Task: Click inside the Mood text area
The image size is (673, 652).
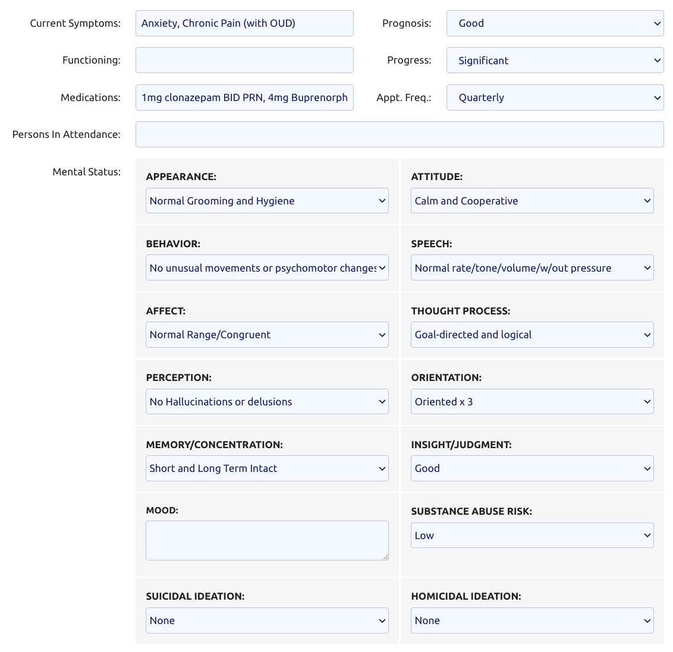Action: pos(267,540)
